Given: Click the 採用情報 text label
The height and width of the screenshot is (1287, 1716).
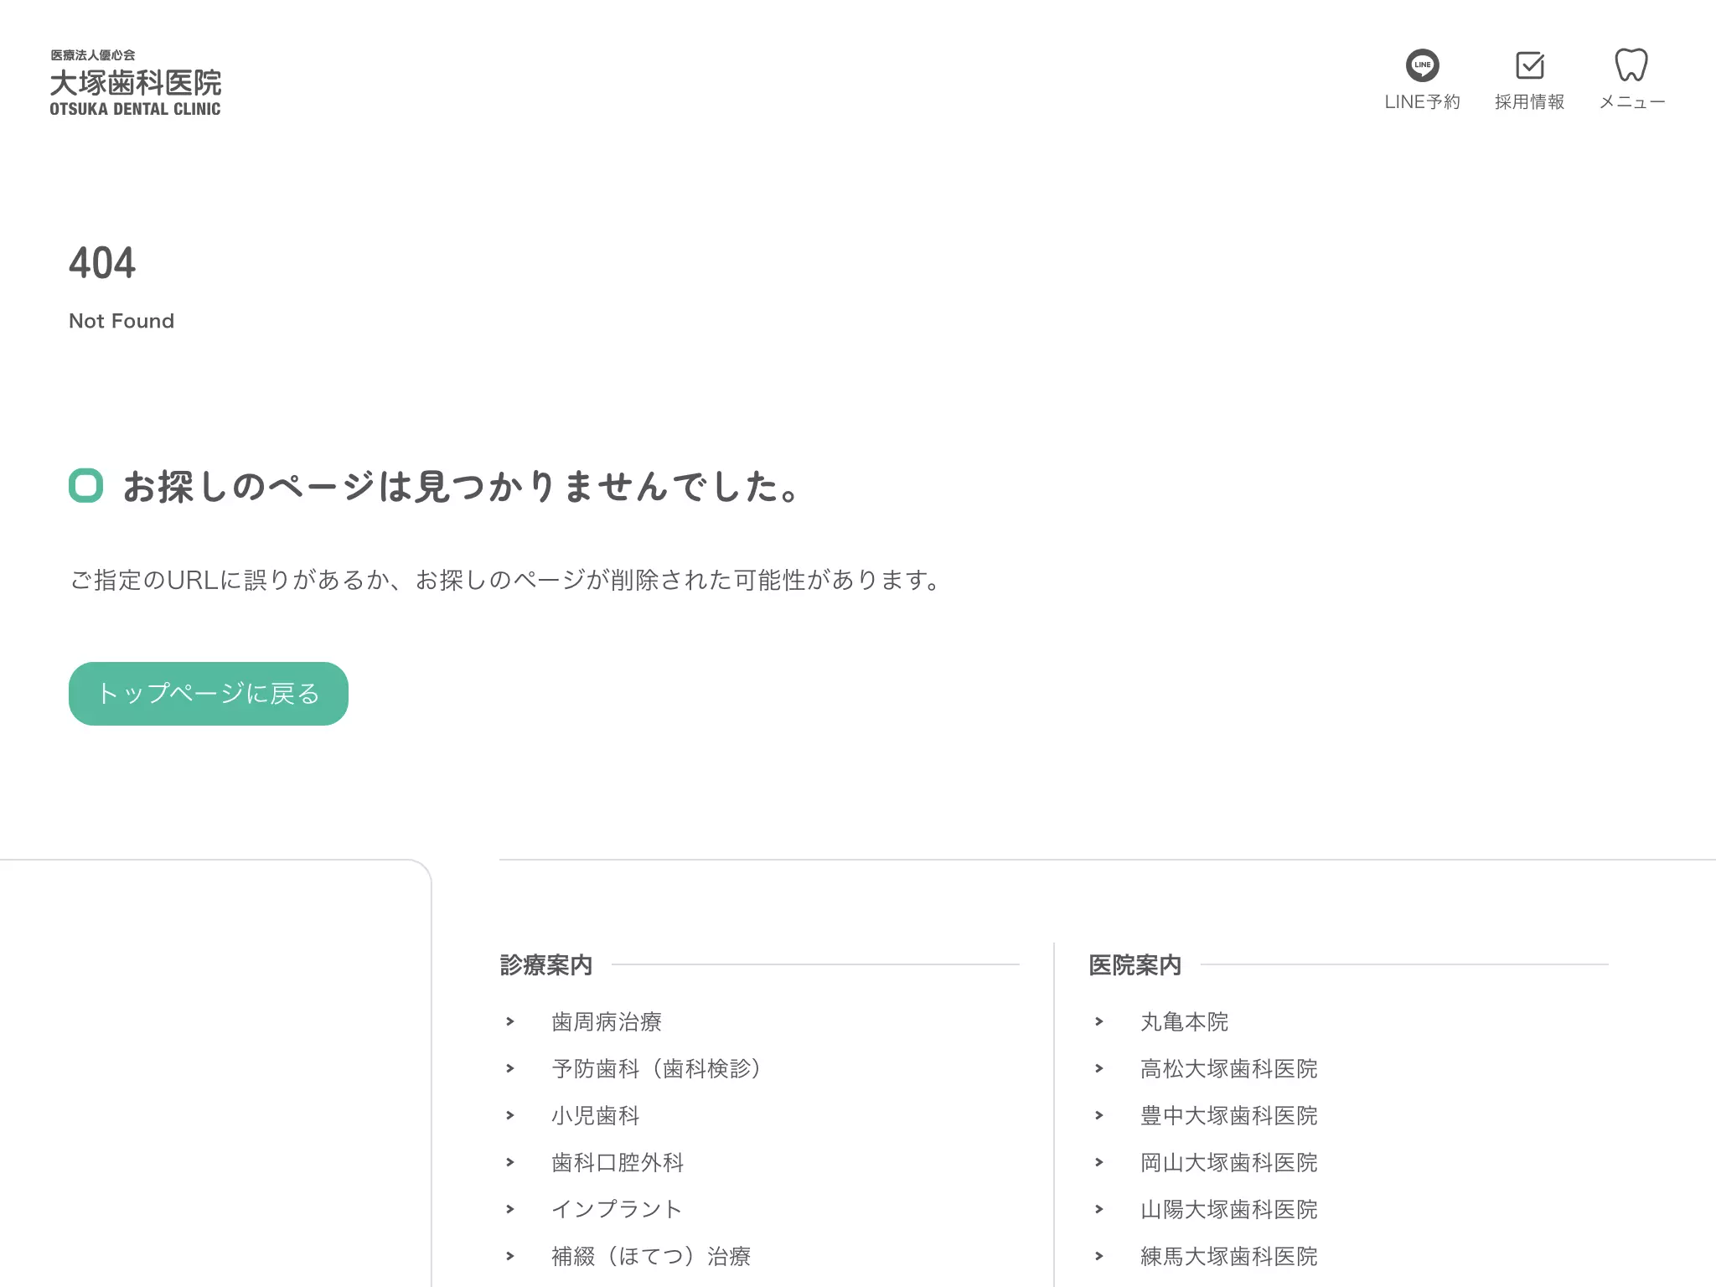Looking at the screenshot, I should tap(1530, 102).
